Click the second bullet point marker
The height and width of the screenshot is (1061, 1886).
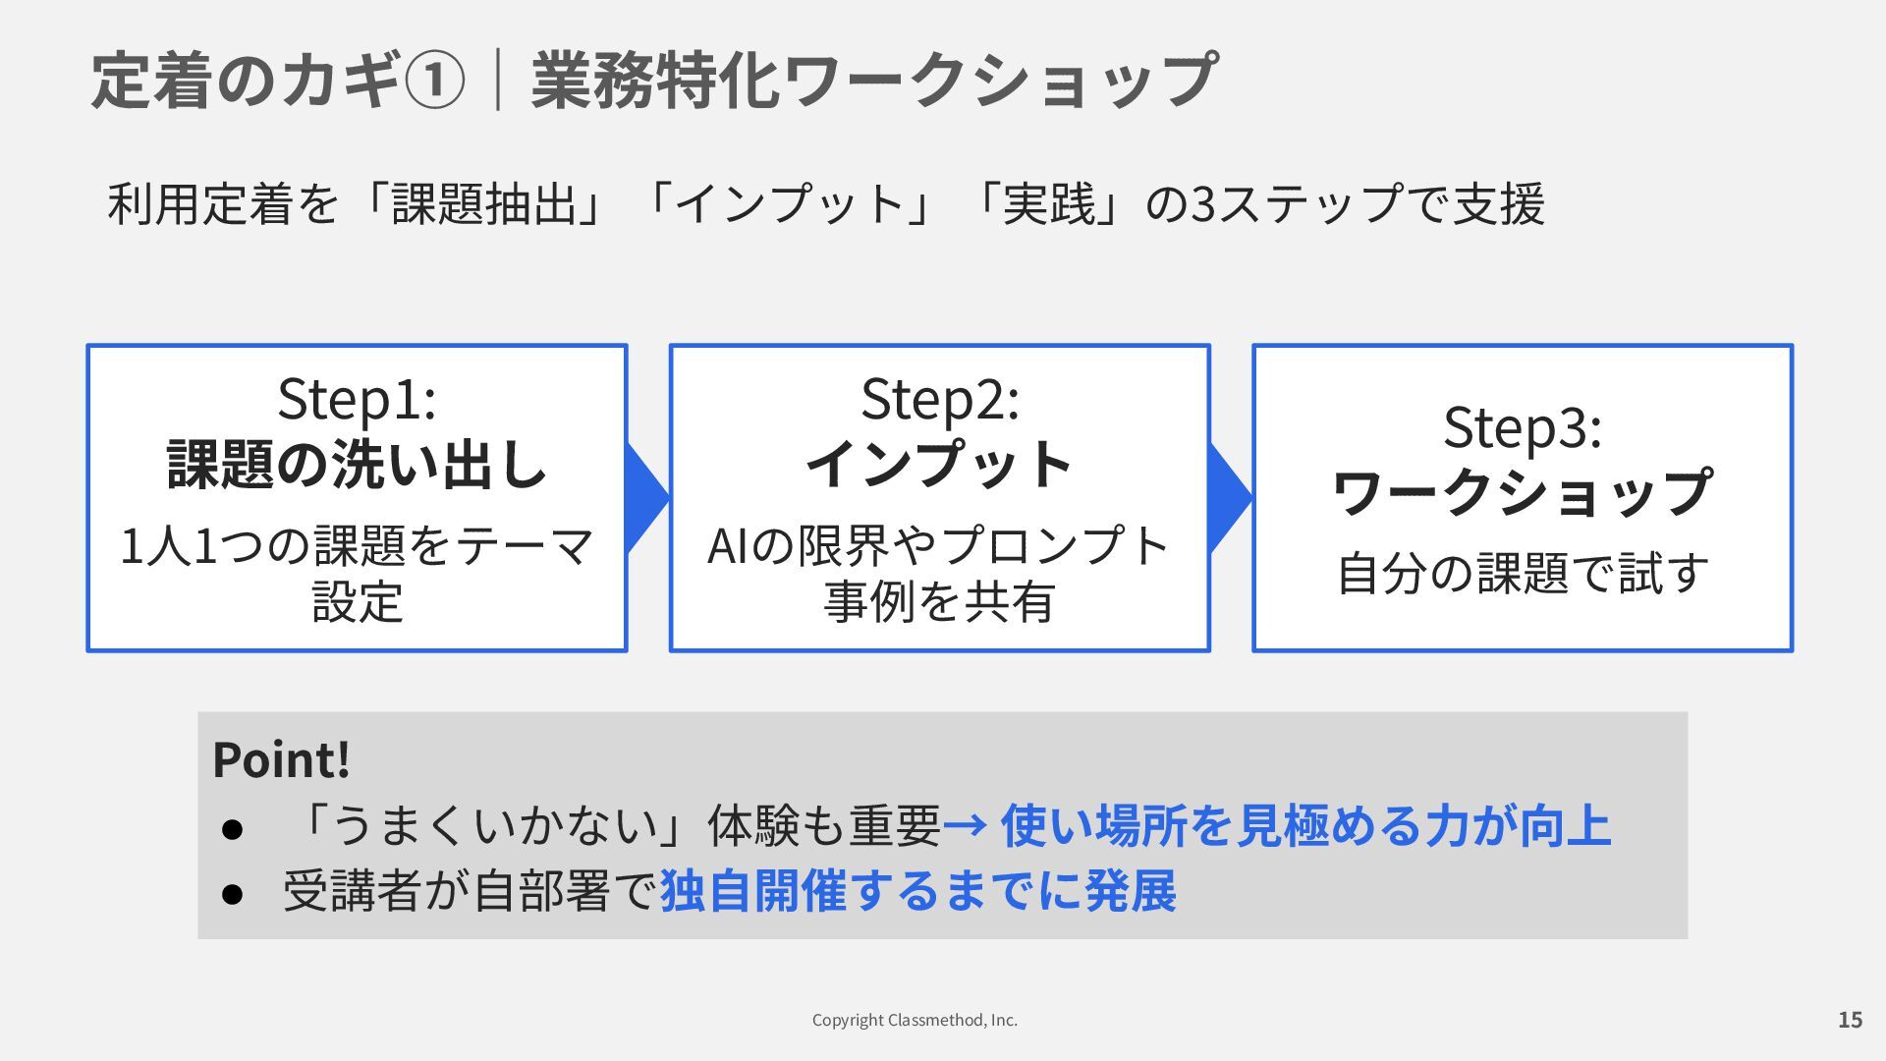point(232,894)
